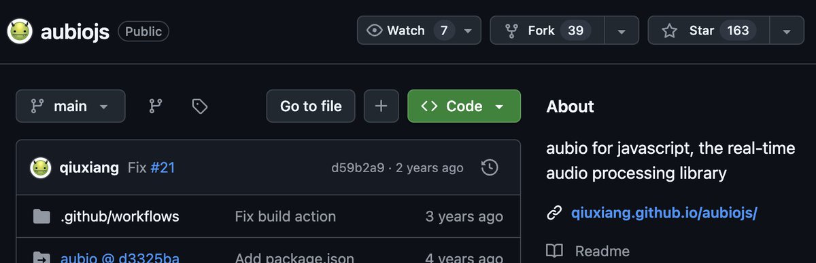Click the fork count 39
This screenshot has height=263, width=816.
tap(575, 31)
